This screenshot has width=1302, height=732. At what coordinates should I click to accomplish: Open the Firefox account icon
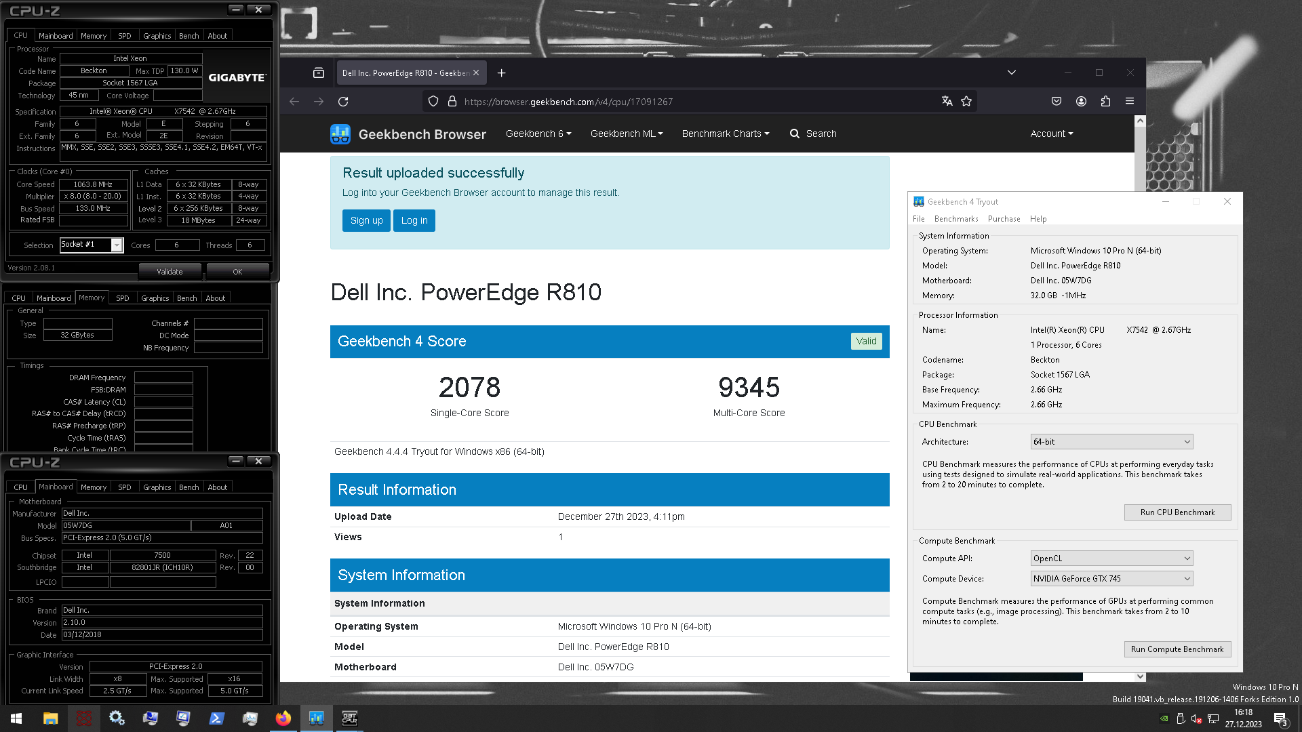1081,102
